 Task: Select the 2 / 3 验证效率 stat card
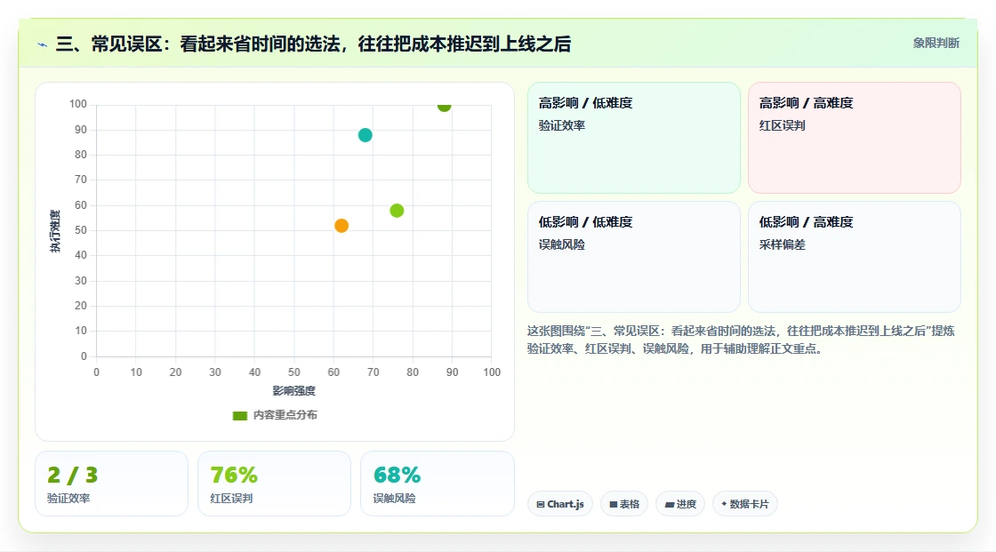[112, 484]
